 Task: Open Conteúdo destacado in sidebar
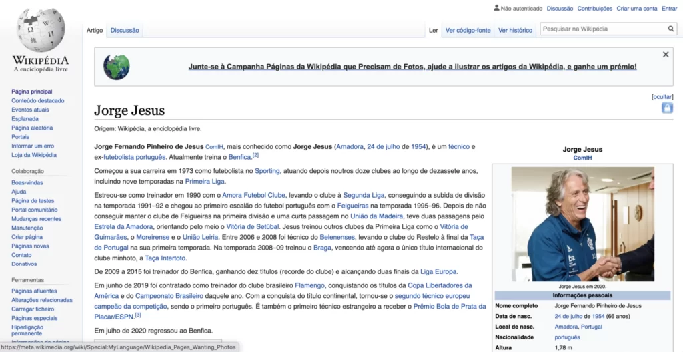pos(38,101)
